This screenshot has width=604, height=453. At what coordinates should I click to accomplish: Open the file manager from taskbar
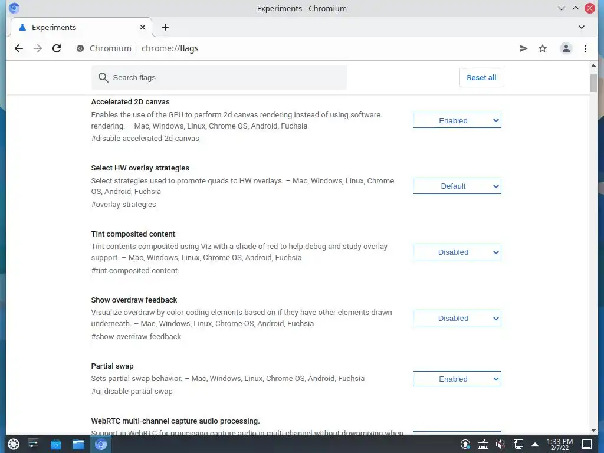78,445
